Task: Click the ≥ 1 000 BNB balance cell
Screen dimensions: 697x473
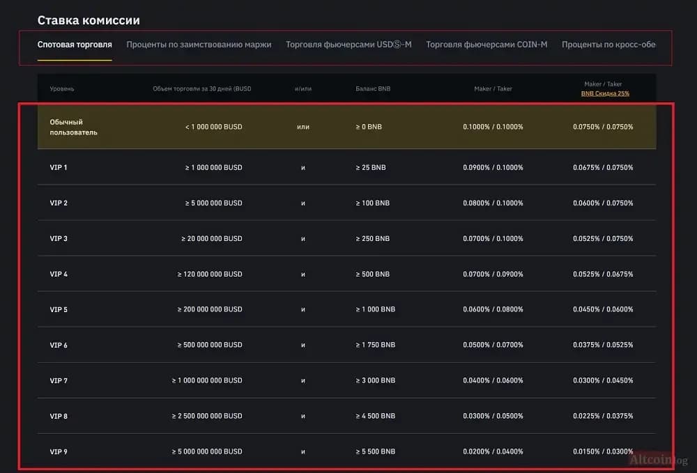Action: 375,309
